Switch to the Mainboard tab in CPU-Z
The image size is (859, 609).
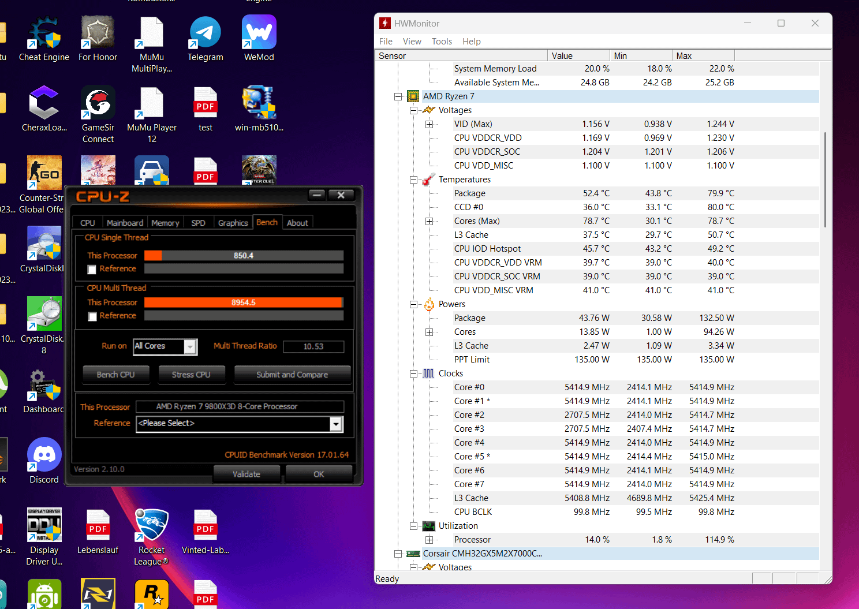[x=125, y=223]
